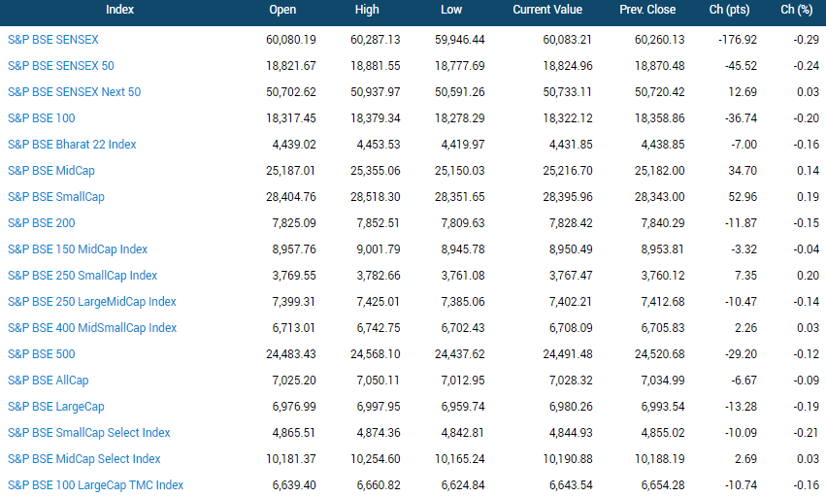Open S&P BSE 150 MidCap Index link

(x=78, y=249)
